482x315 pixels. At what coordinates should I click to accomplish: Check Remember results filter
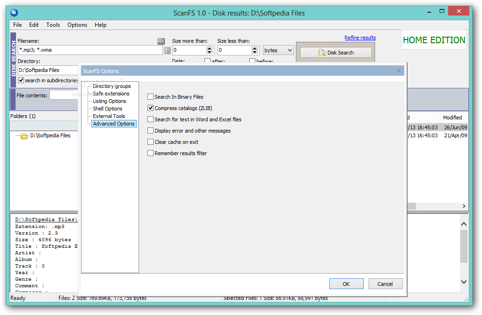click(x=150, y=153)
